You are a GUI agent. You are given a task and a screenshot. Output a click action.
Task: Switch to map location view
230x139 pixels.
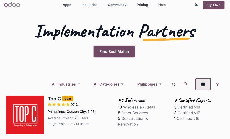pos(218,84)
